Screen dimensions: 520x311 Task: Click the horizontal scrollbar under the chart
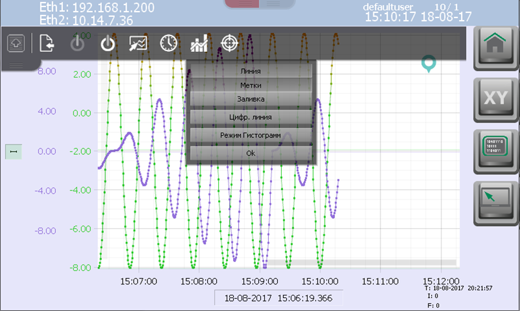(360, 262)
